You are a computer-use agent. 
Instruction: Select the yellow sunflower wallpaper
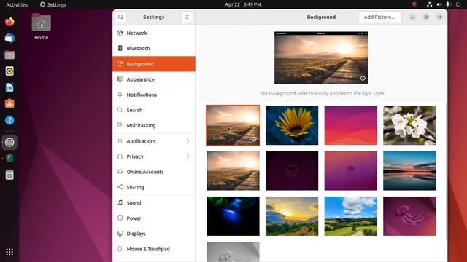tap(292, 125)
